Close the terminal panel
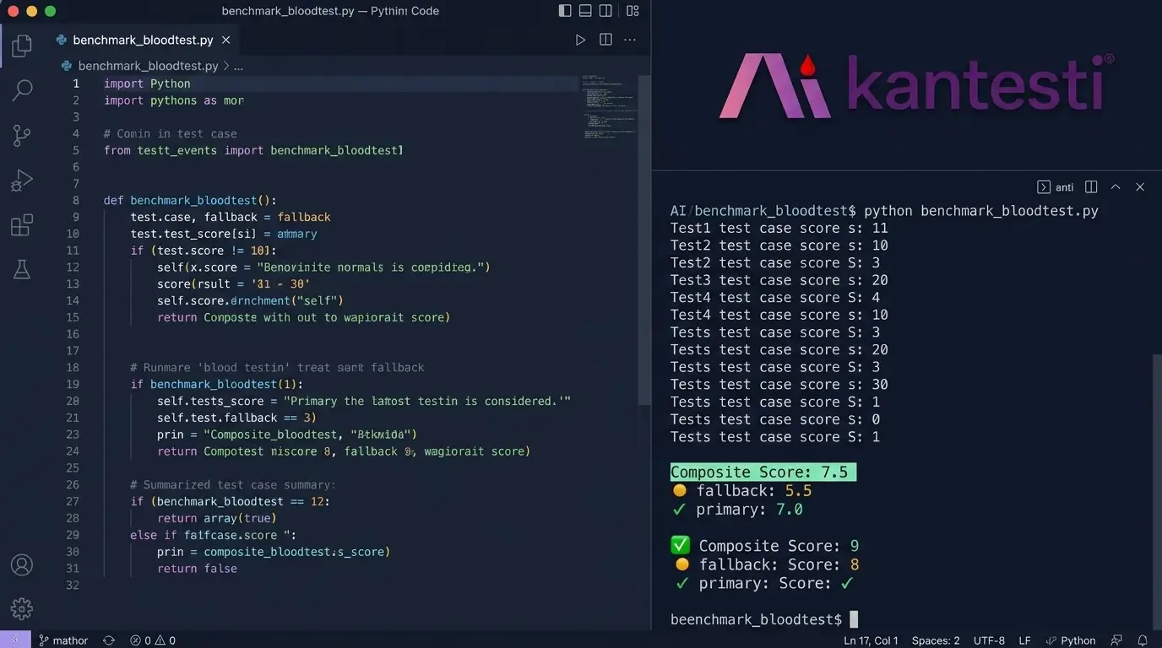 point(1140,187)
